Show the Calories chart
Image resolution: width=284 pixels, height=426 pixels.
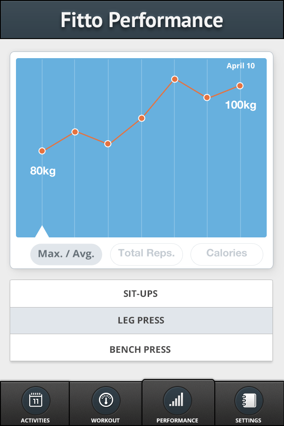227,254
